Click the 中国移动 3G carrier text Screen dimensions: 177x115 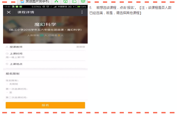click(65, 7)
